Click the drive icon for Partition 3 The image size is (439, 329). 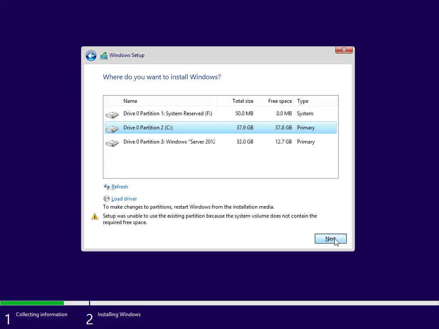(112, 143)
